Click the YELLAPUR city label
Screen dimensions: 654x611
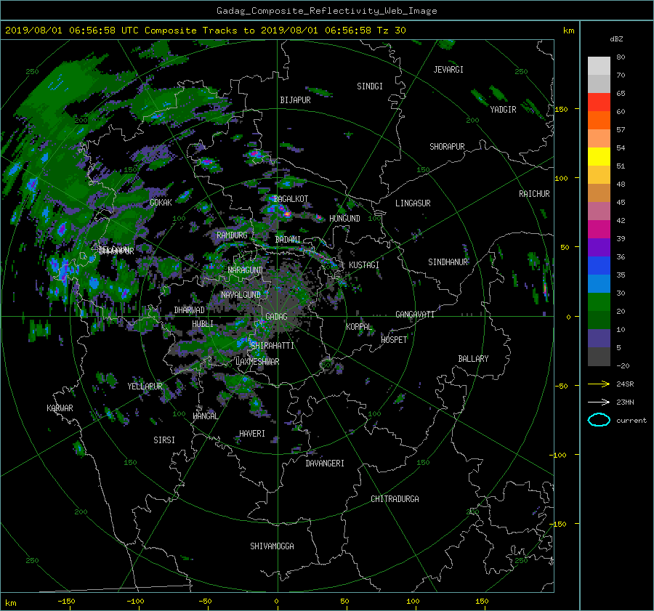(145, 387)
